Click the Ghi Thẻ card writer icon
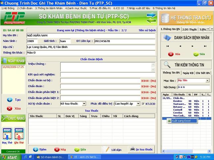 pyautogui.click(x=20, y=133)
